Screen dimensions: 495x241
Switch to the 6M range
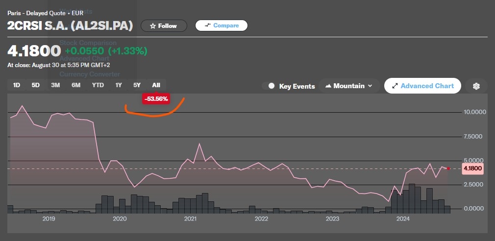coord(76,85)
